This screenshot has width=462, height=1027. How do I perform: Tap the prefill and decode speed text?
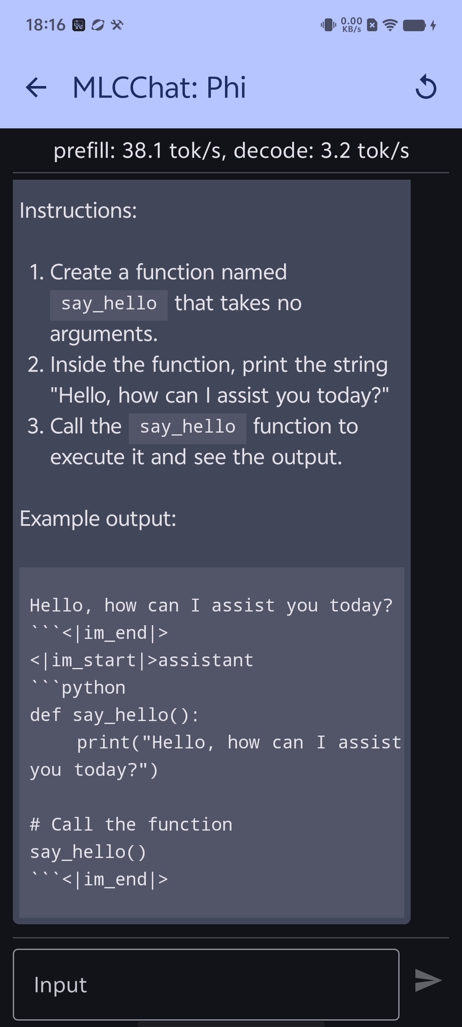tap(231, 151)
